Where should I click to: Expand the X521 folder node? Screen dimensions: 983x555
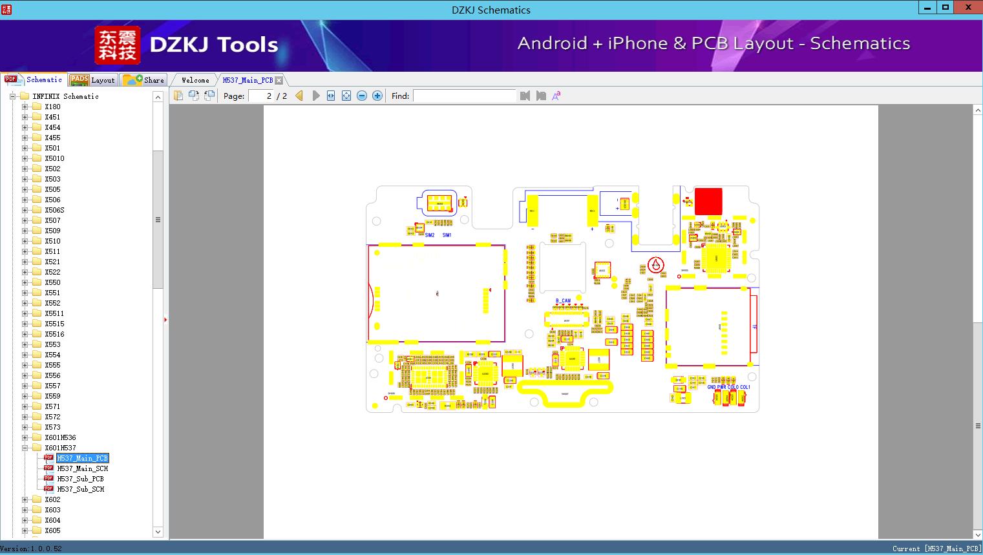click(25, 262)
